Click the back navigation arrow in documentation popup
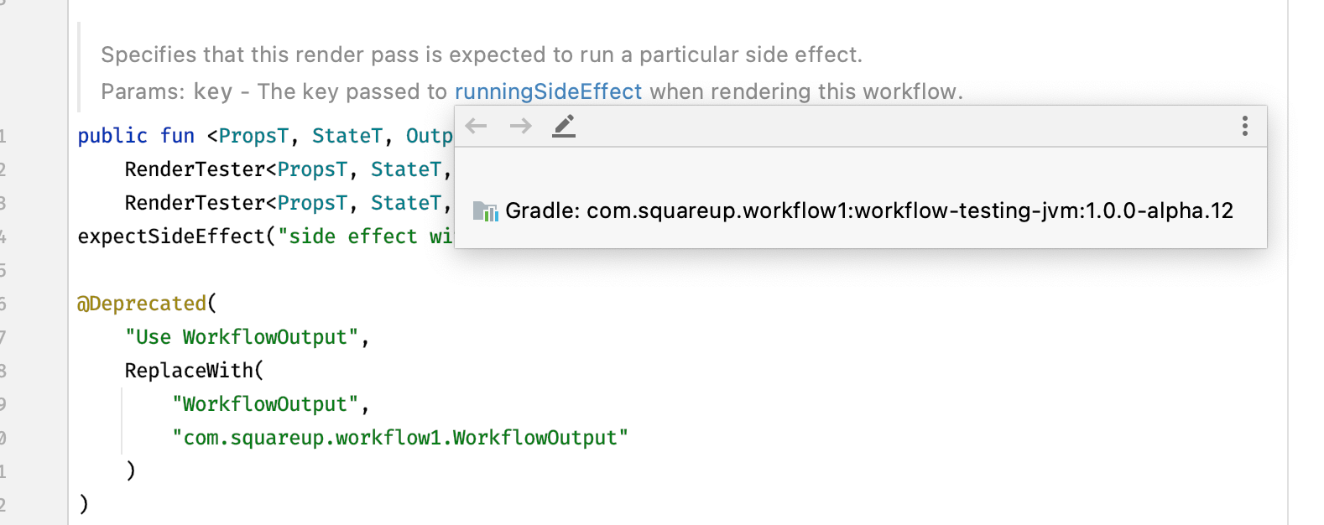Viewport: 1324px width, 525px height. click(x=477, y=126)
